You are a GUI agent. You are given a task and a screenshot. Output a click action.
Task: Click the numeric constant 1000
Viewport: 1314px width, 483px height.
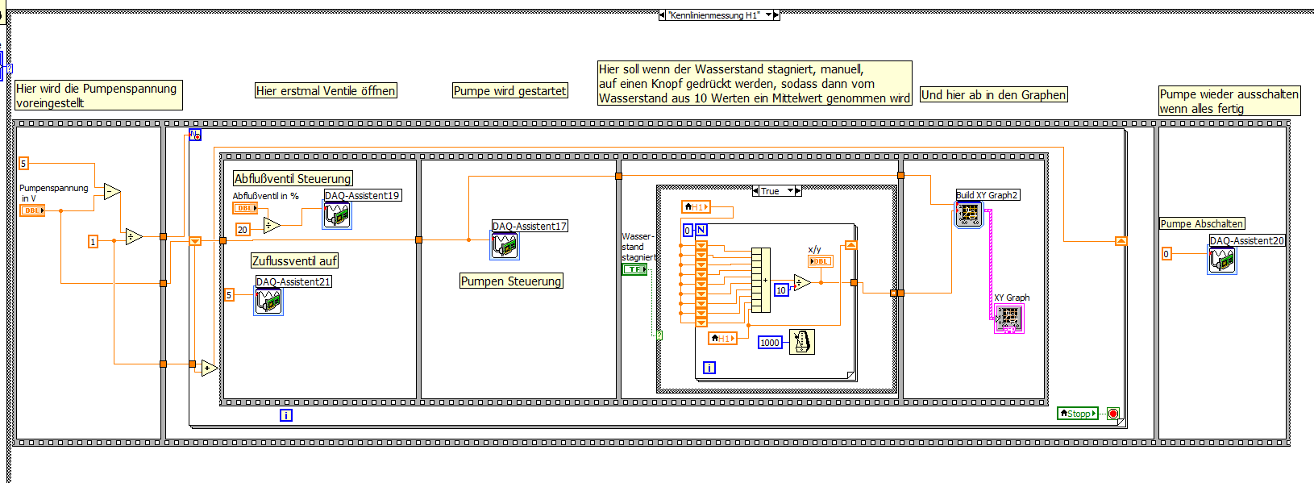(x=770, y=343)
